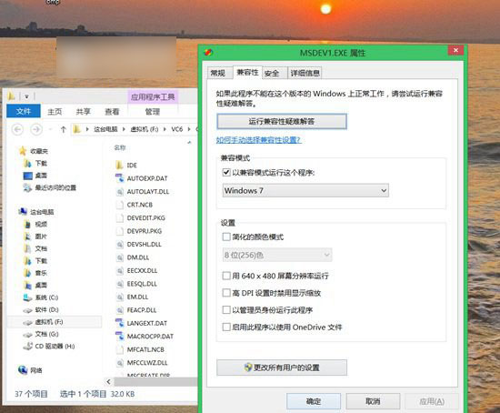The image size is (500, 413).
Task: Click the Favorites star icon in sidebar
Action: [x=23, y=151]
